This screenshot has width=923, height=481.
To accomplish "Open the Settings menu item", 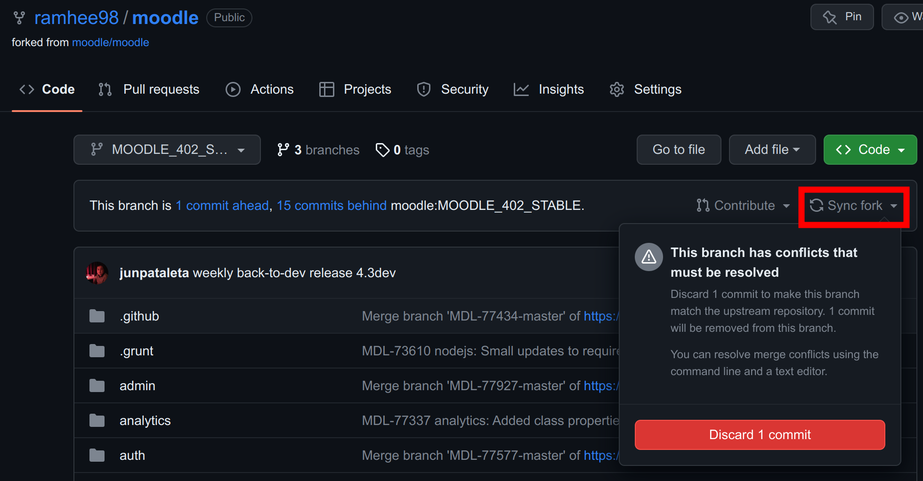I will pyautogui.click(x=657, y=89).
